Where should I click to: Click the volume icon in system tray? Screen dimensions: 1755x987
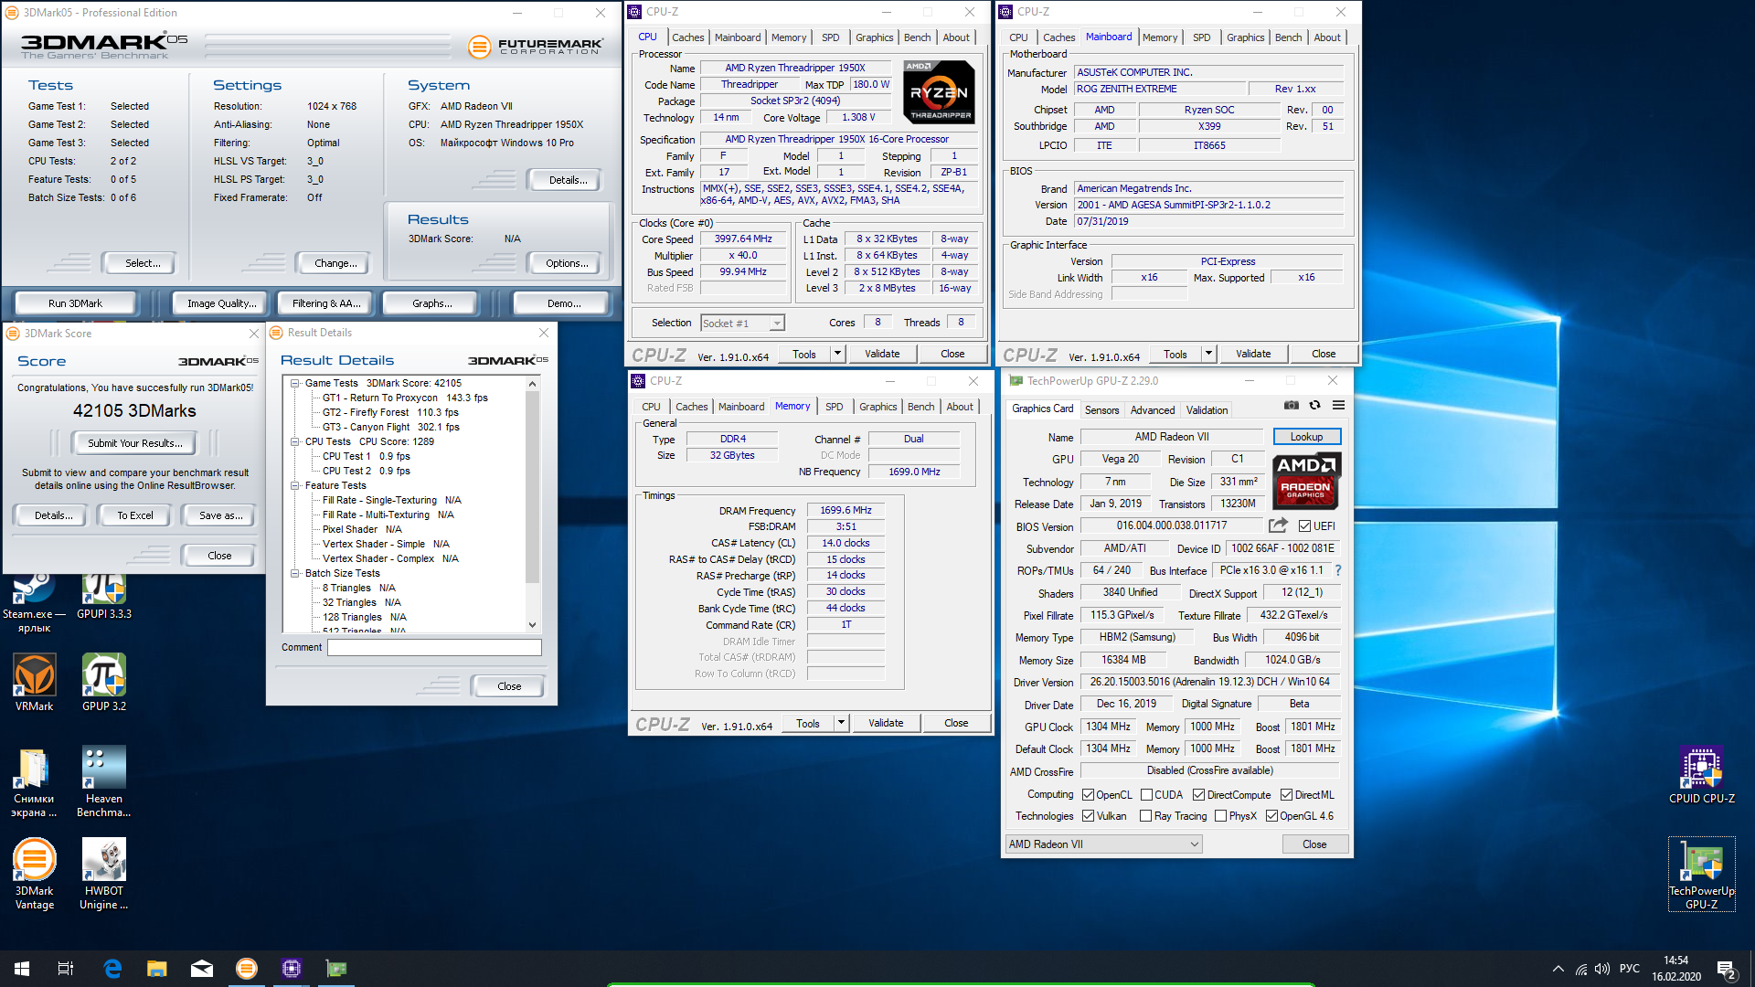1602,969
